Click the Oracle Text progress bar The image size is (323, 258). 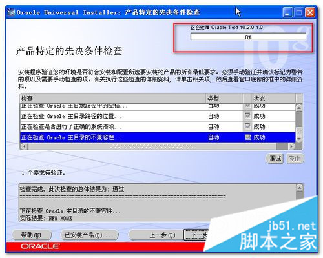pos(248,37)
